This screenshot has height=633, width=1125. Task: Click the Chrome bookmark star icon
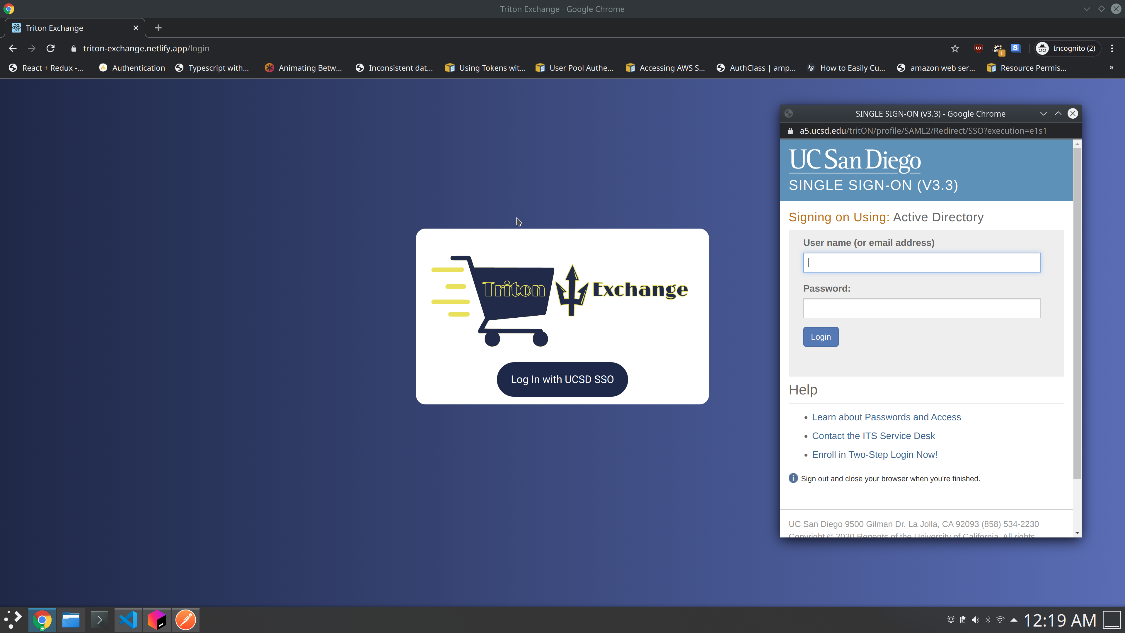[955, 48]
